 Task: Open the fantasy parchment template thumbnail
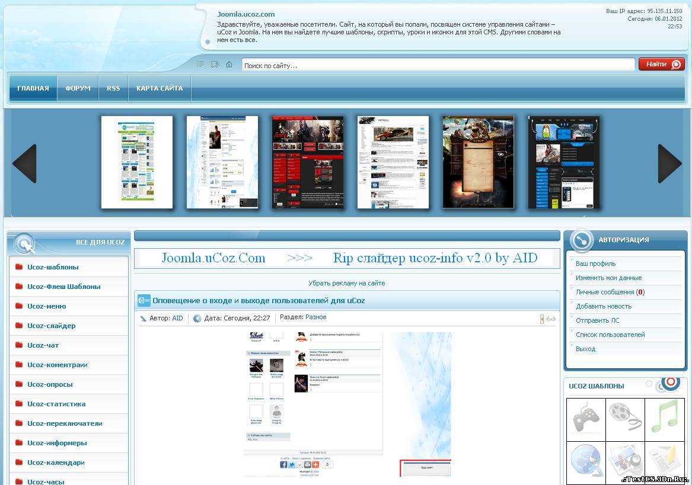(479, 162)
